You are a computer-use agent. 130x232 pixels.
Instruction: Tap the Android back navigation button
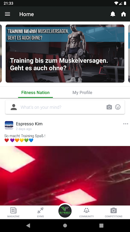coord(28,226)
